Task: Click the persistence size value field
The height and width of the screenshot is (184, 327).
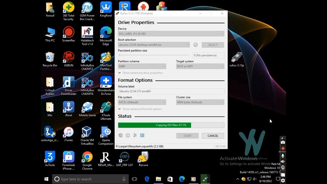Action: coord(208,55)
